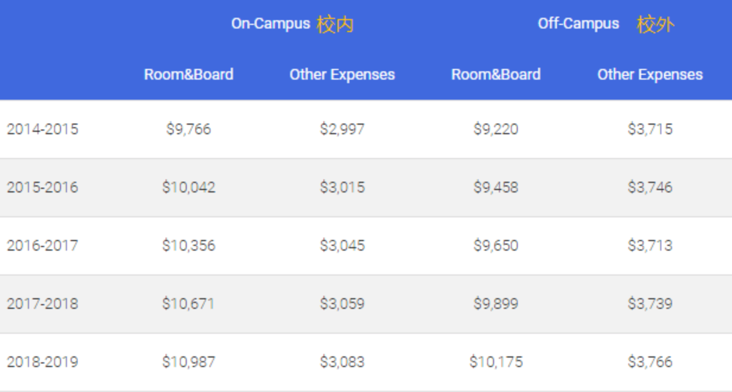Select the $10,175 cell
Screen dimensions: 732x392
click(496, 362)
